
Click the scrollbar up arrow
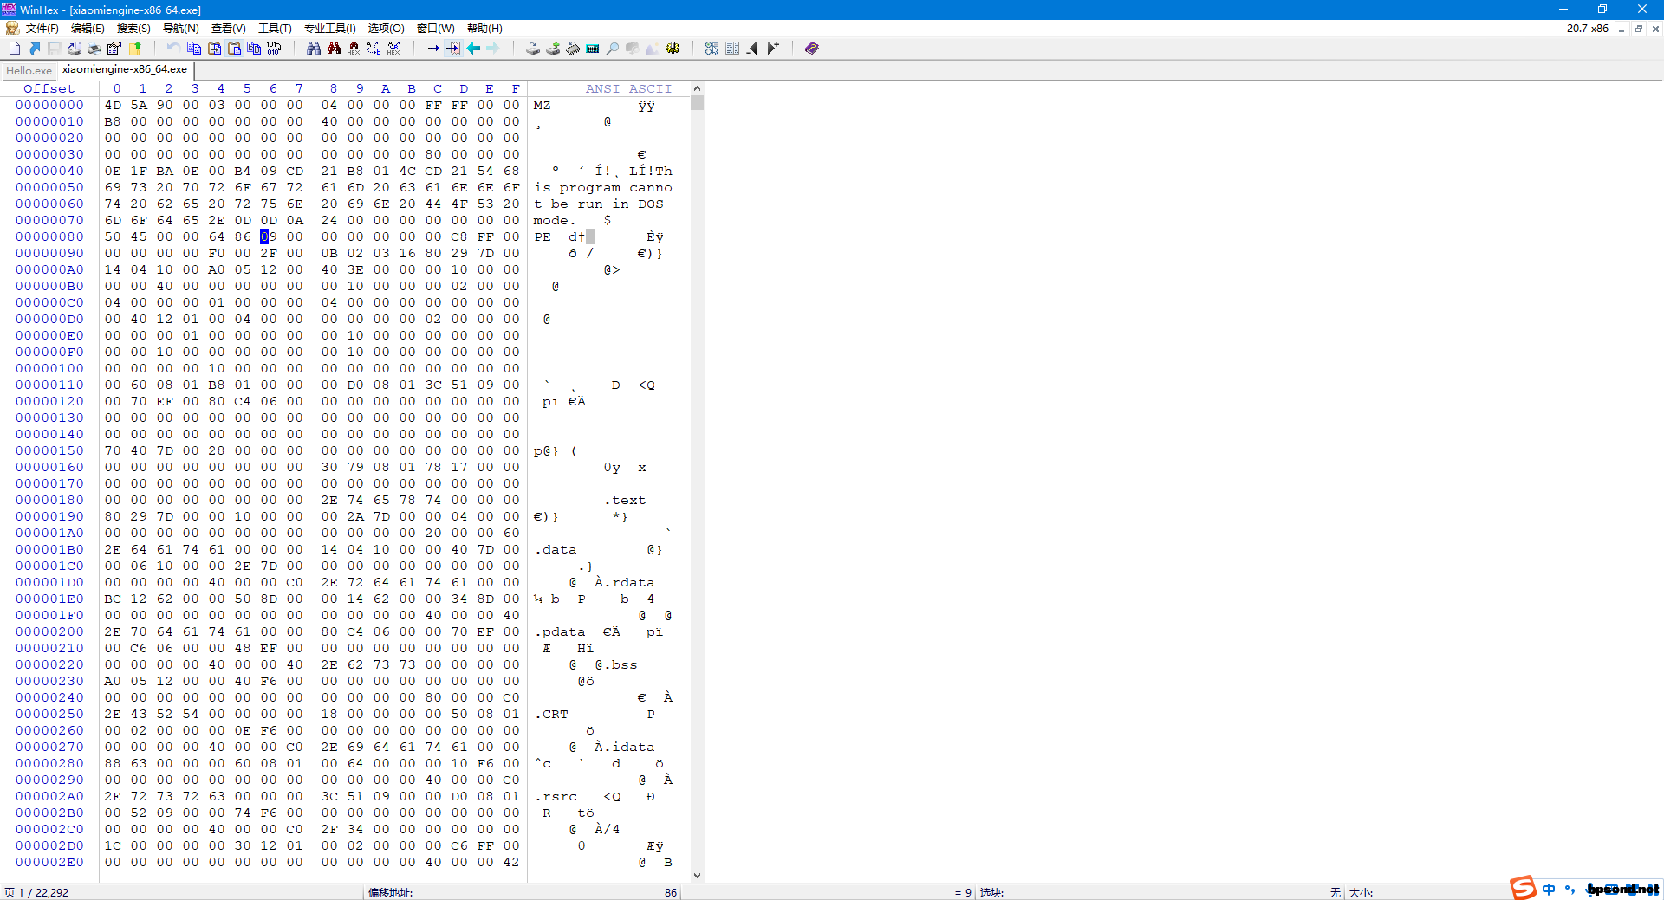(697, 89)
